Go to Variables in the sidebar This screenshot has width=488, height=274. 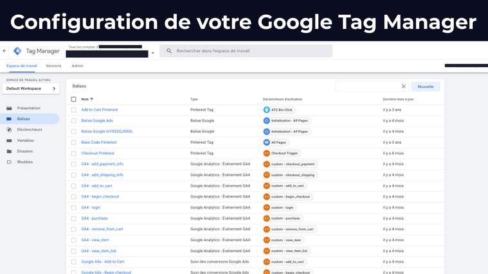tap(26, 140)
